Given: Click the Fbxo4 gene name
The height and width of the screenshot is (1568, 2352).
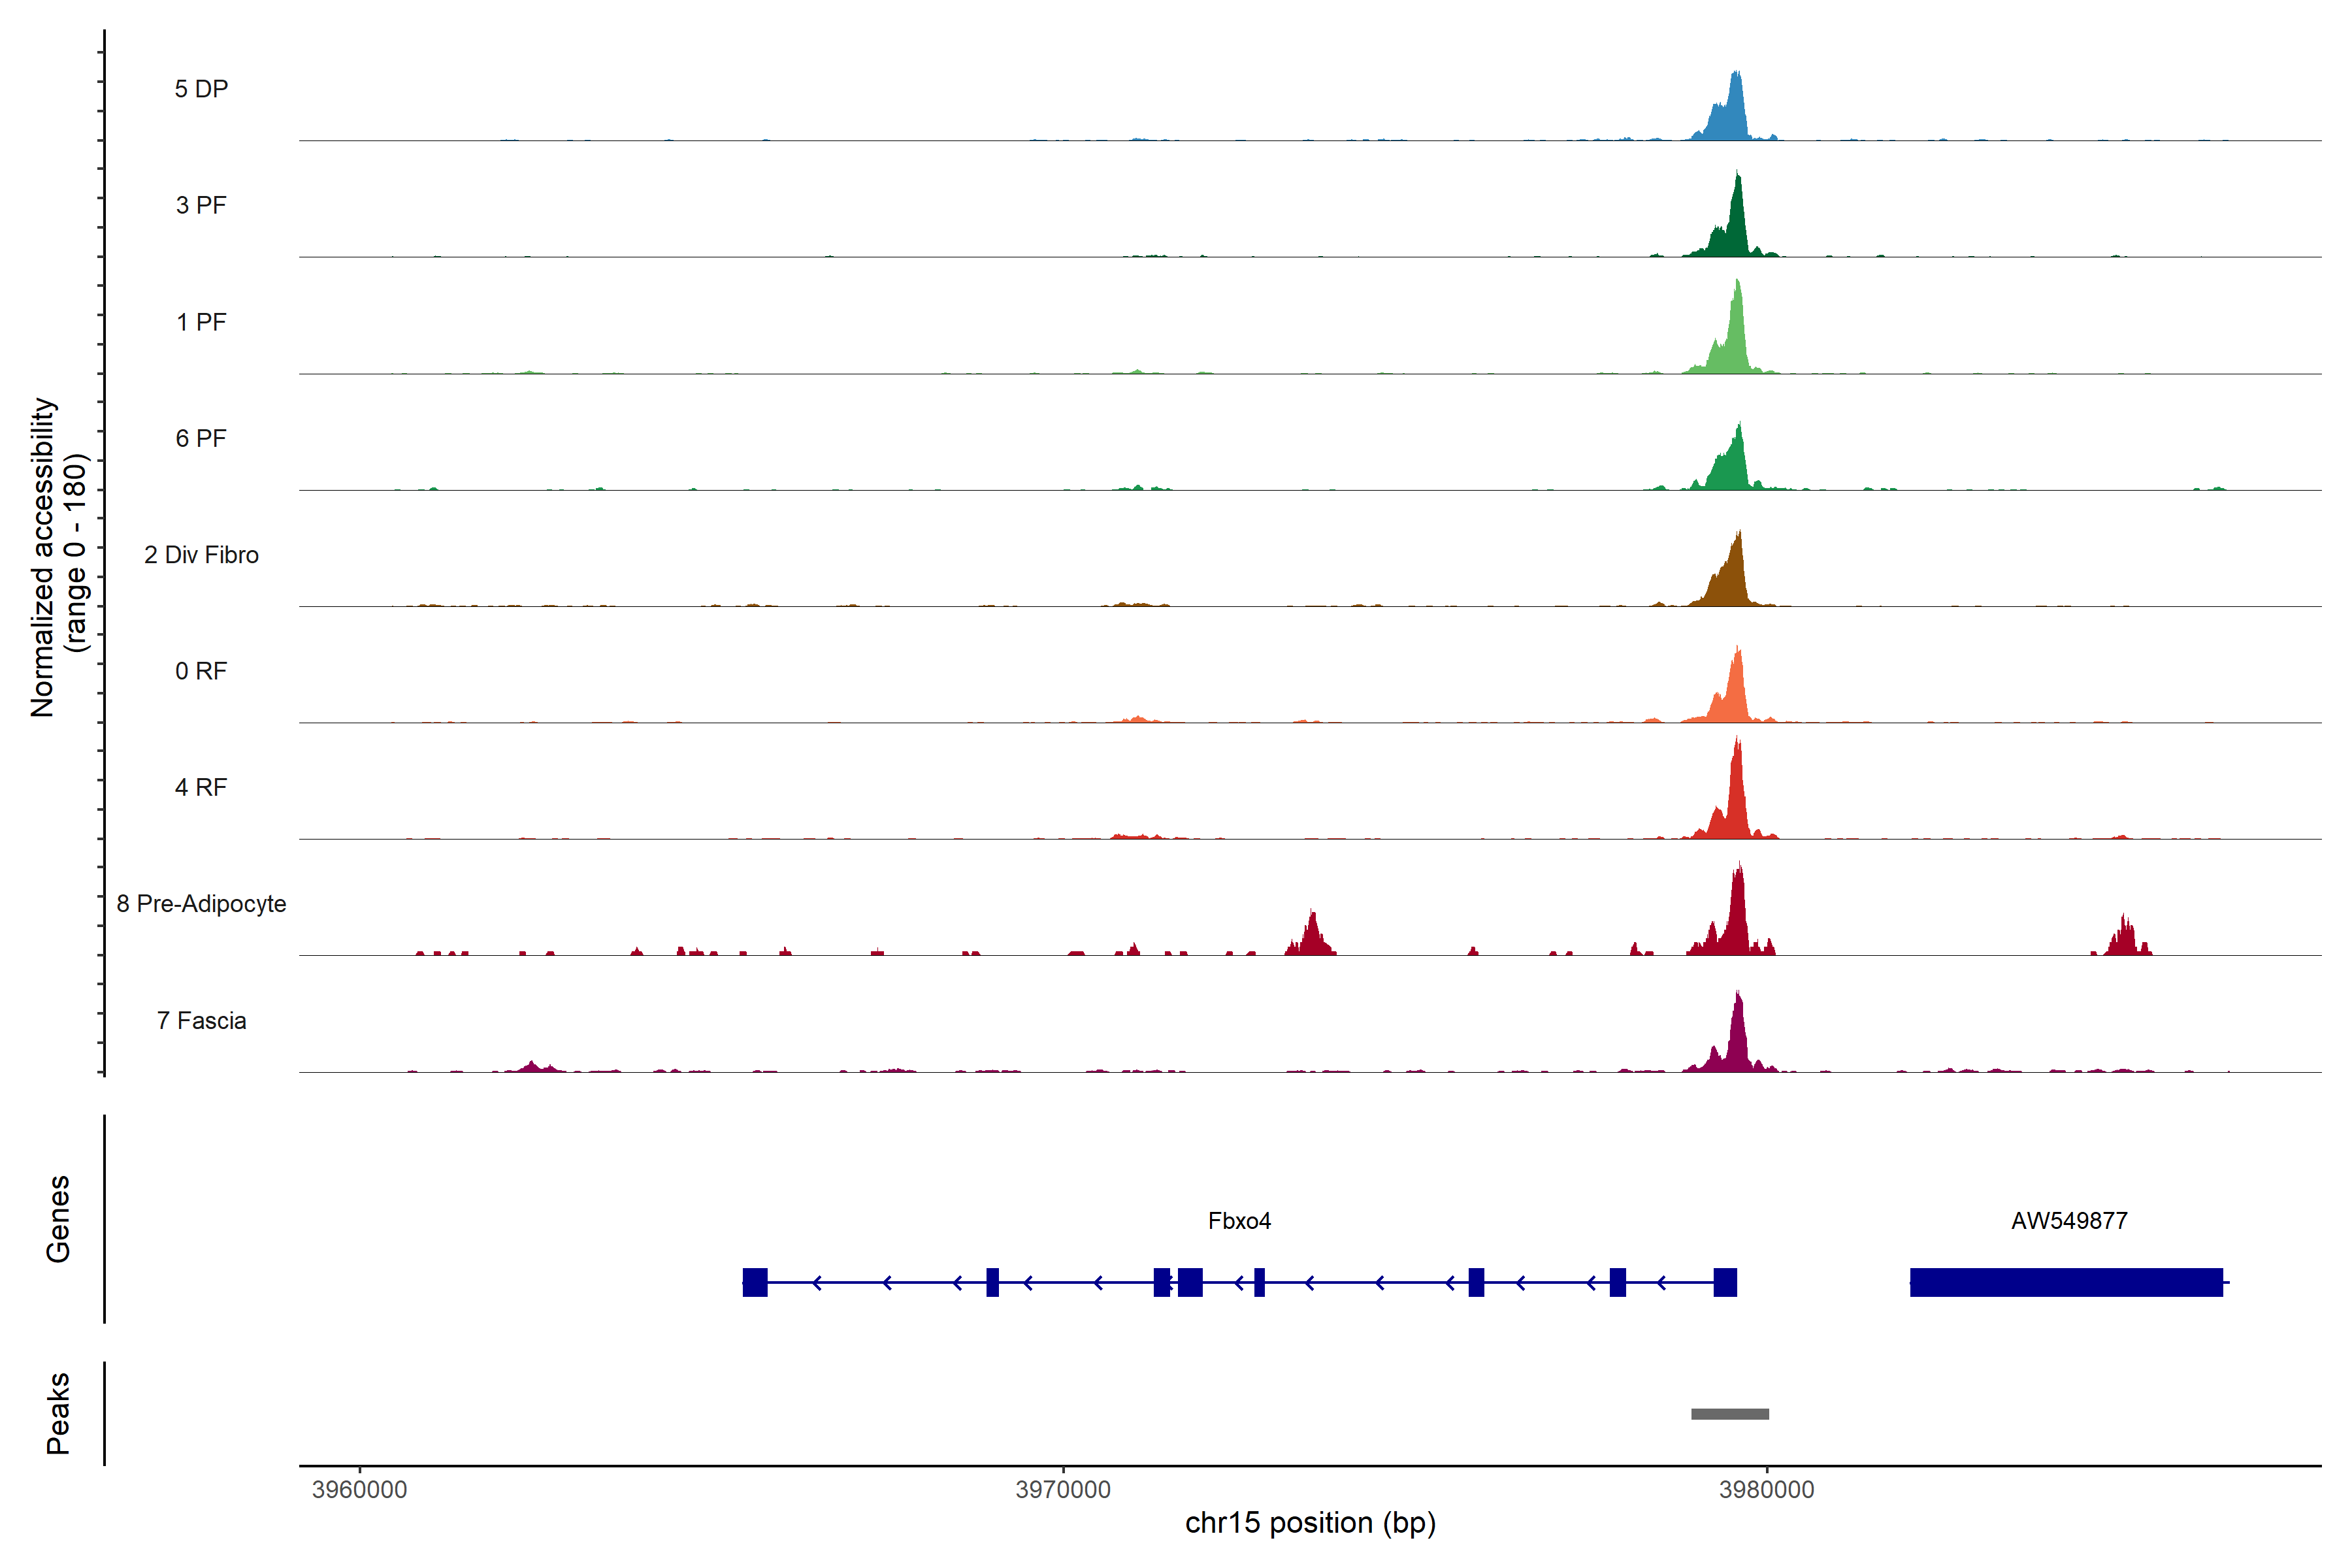Looking at the screenshot, I should tap(1239, 1221).
